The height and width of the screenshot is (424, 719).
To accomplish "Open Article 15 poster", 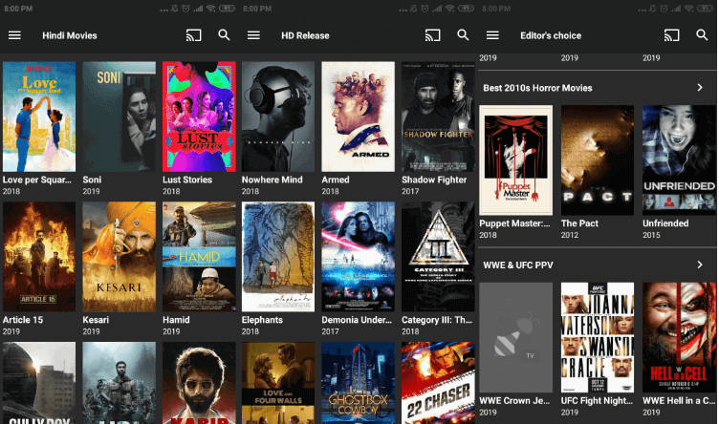I will tap(39, 257).
